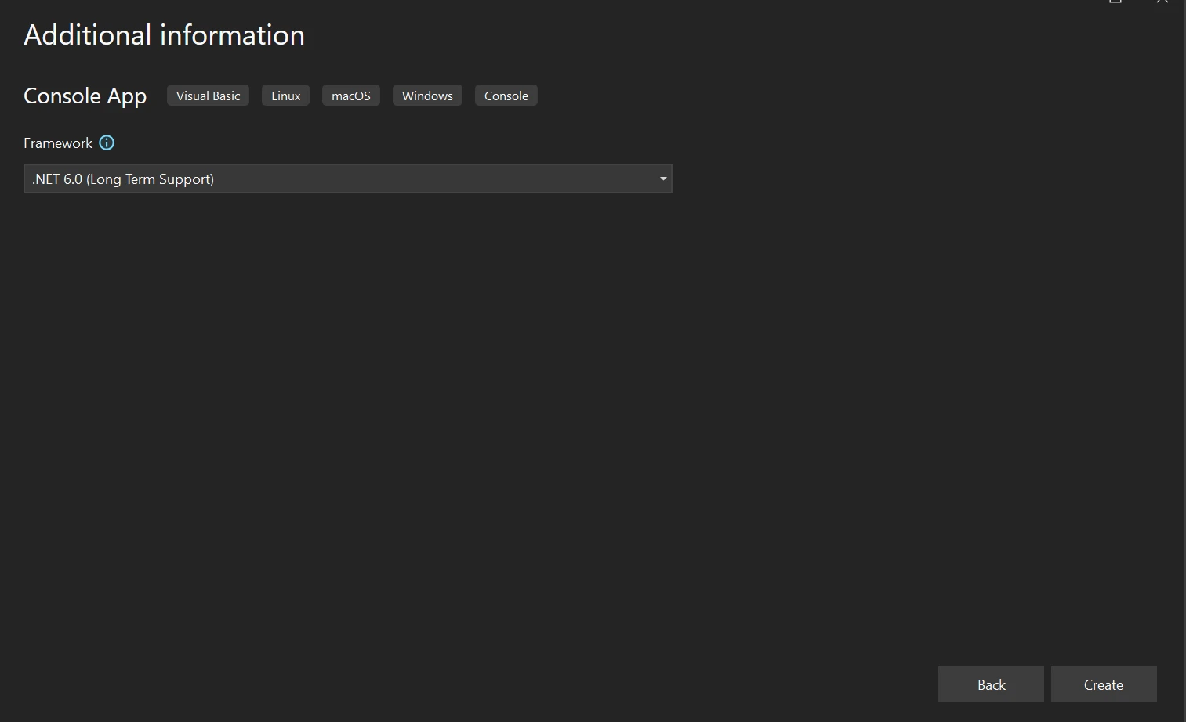Click the Visual Basic language tag
Image resolution: width=1186 pixels, height=722 pixels.
click(x=208, y=96)
